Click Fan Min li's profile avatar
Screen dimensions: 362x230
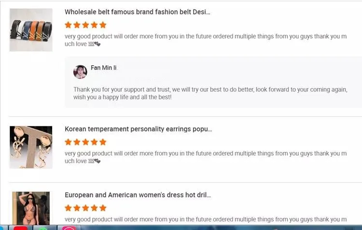point(80,72)
